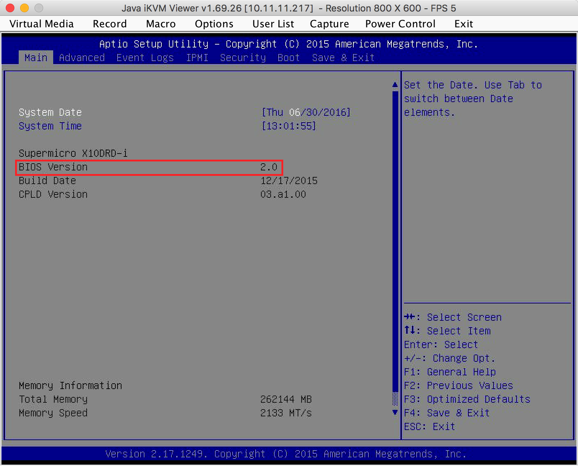Click Exit in the viewer menu bar
Viewport: 578px width, 466px height.
(x=463, y=24)
